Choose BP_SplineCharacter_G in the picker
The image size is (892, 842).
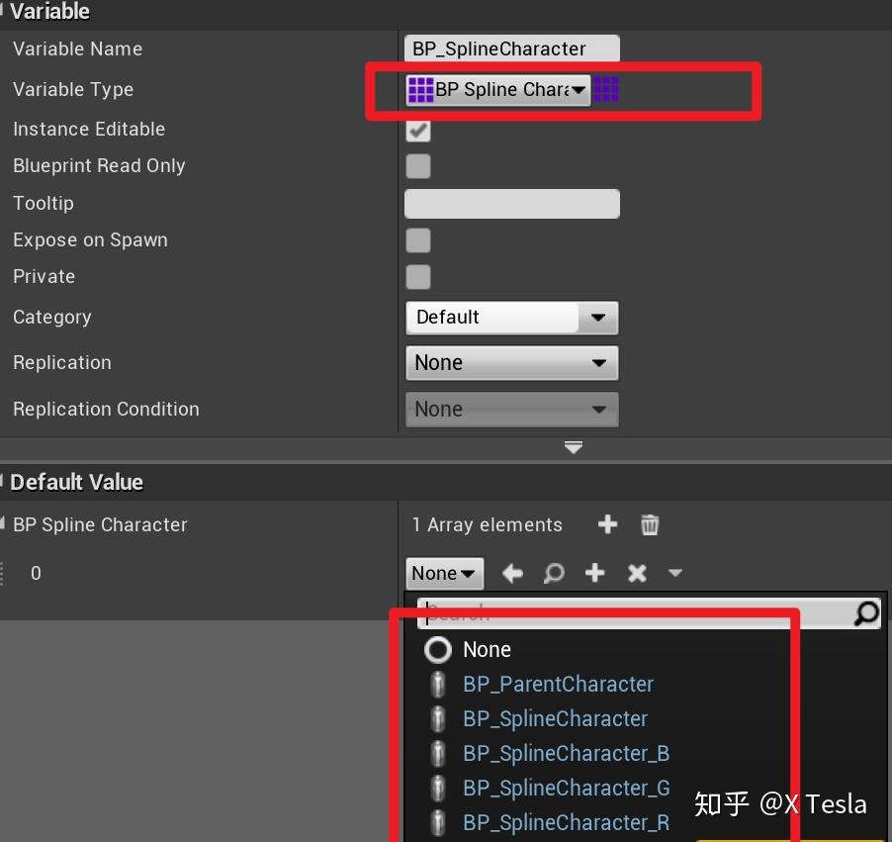566,788
